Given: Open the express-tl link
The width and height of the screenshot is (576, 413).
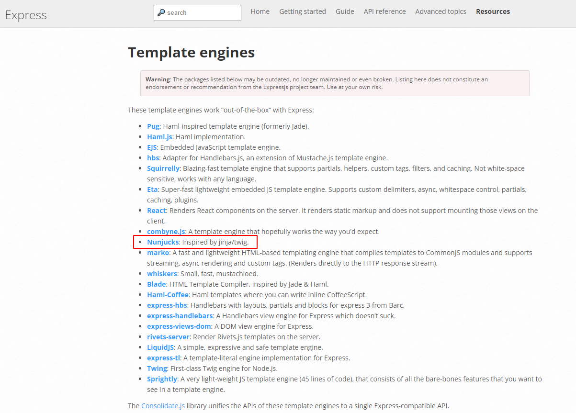Looking at the screenshot, I should click(x=163, y=358).
